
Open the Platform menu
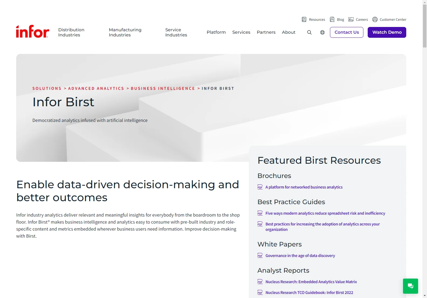pos(216,32)
